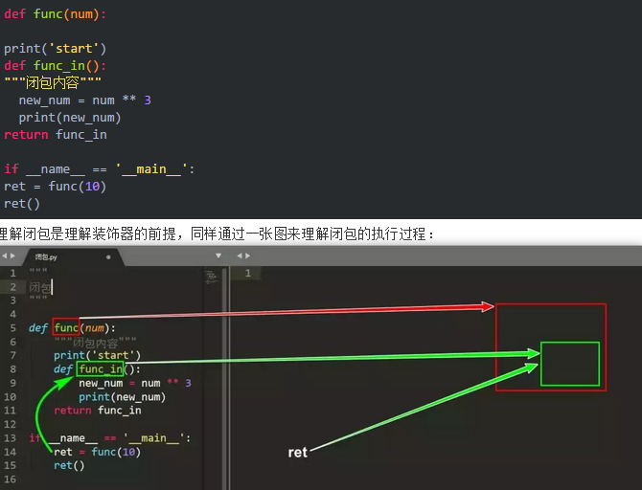Click gutter line number 5 in the left pane
Screen dimensions: 642x490
click(x=13, y=328)
